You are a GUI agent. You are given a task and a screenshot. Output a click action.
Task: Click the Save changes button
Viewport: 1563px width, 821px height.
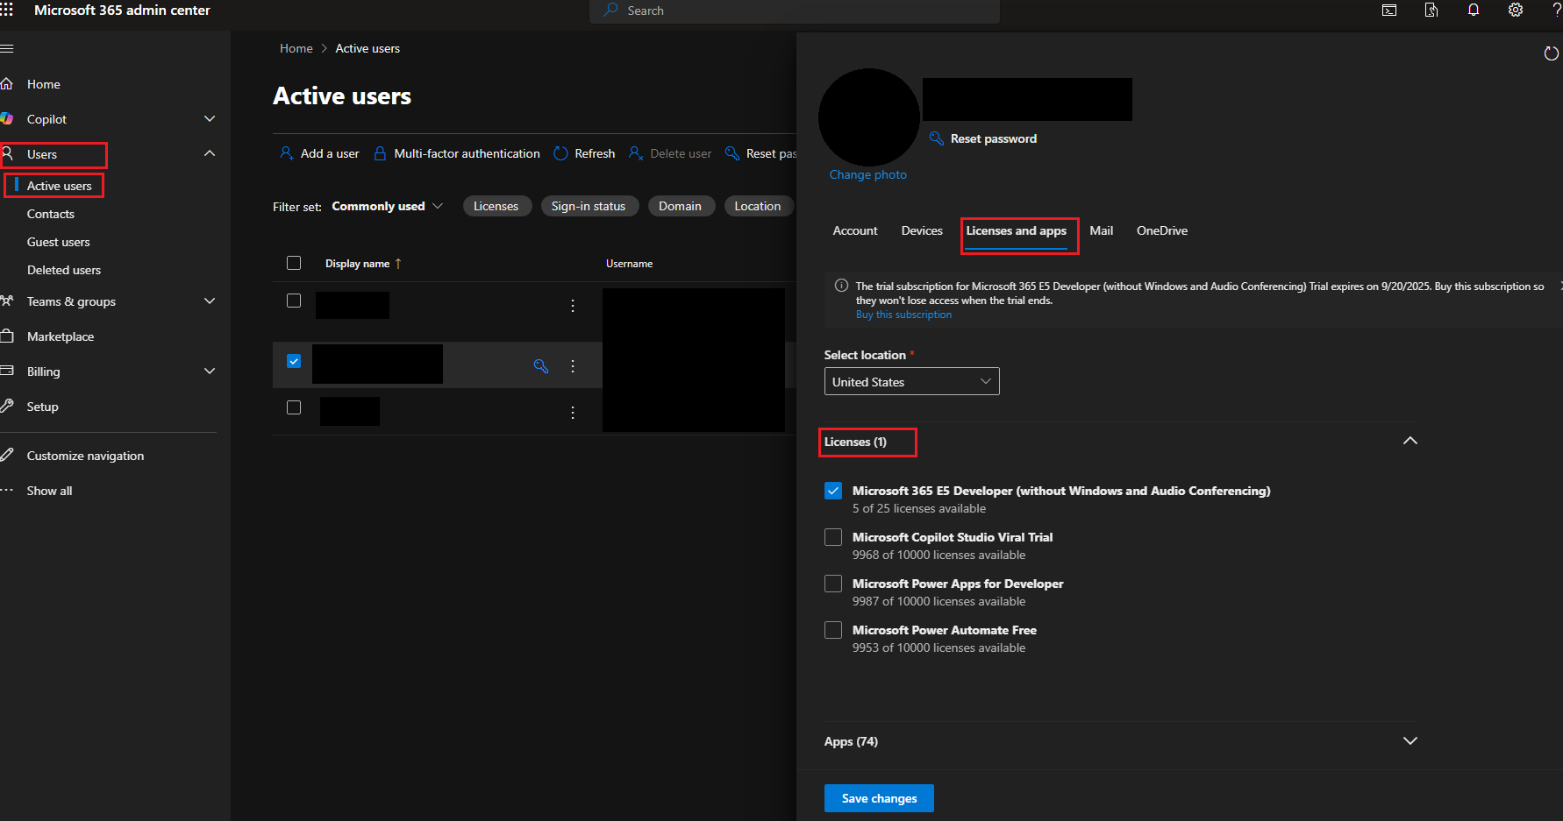(x=879, y=798)
